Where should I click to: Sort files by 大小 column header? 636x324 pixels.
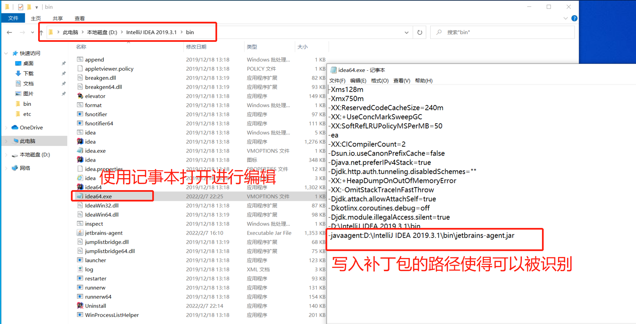point(302,47)
